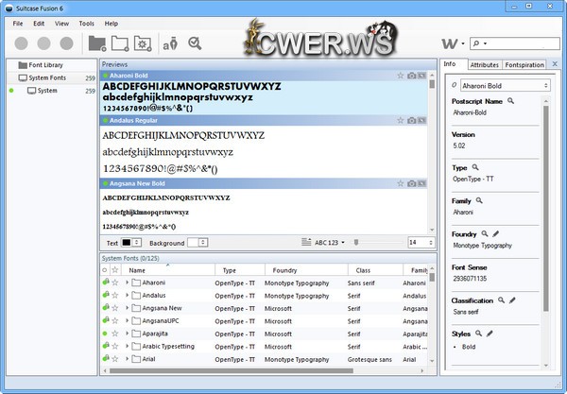The image size is (567, 394).
Task: Click the camera snapshot icon on Aharoni Bold preview
Action: (413, 74)
